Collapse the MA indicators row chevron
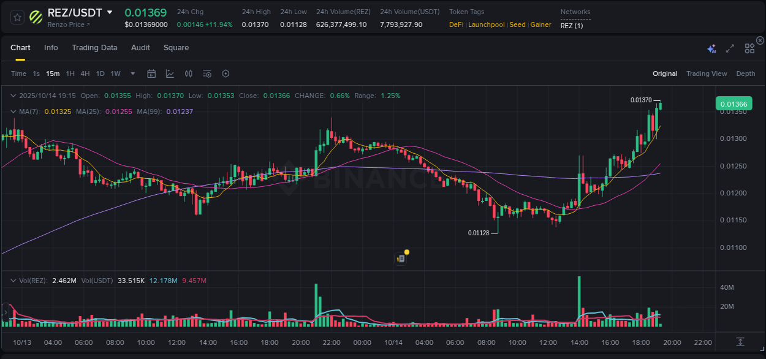766x359 pixels. 13,111
